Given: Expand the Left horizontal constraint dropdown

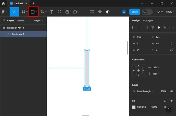Looking at the screenshot, I should pos(156,67).
